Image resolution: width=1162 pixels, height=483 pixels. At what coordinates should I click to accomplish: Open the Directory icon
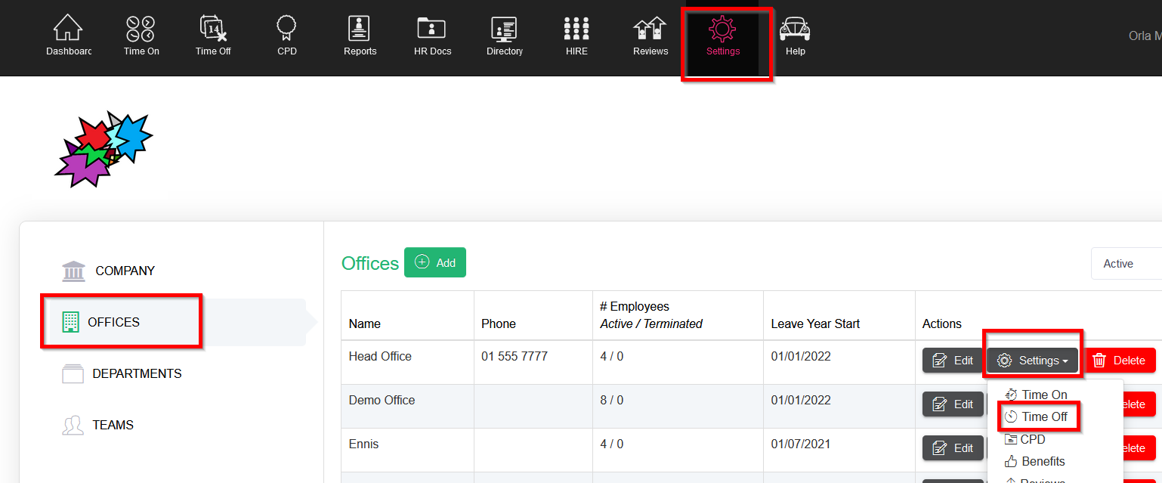tap(505, 30)
